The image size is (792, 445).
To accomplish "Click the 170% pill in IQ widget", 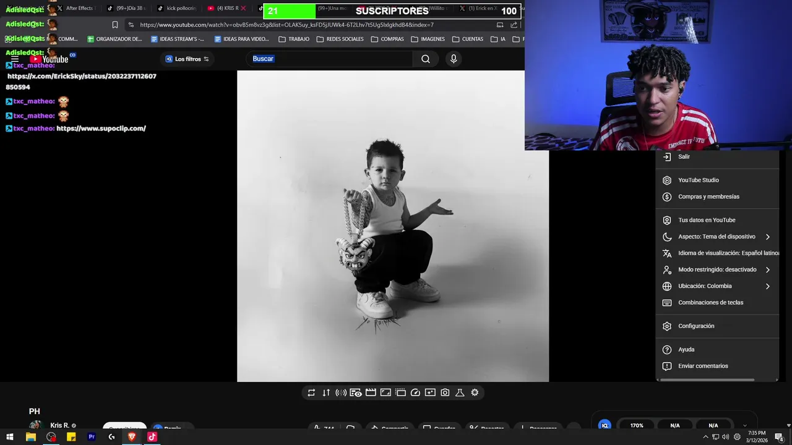I will (x=637, y=426).
